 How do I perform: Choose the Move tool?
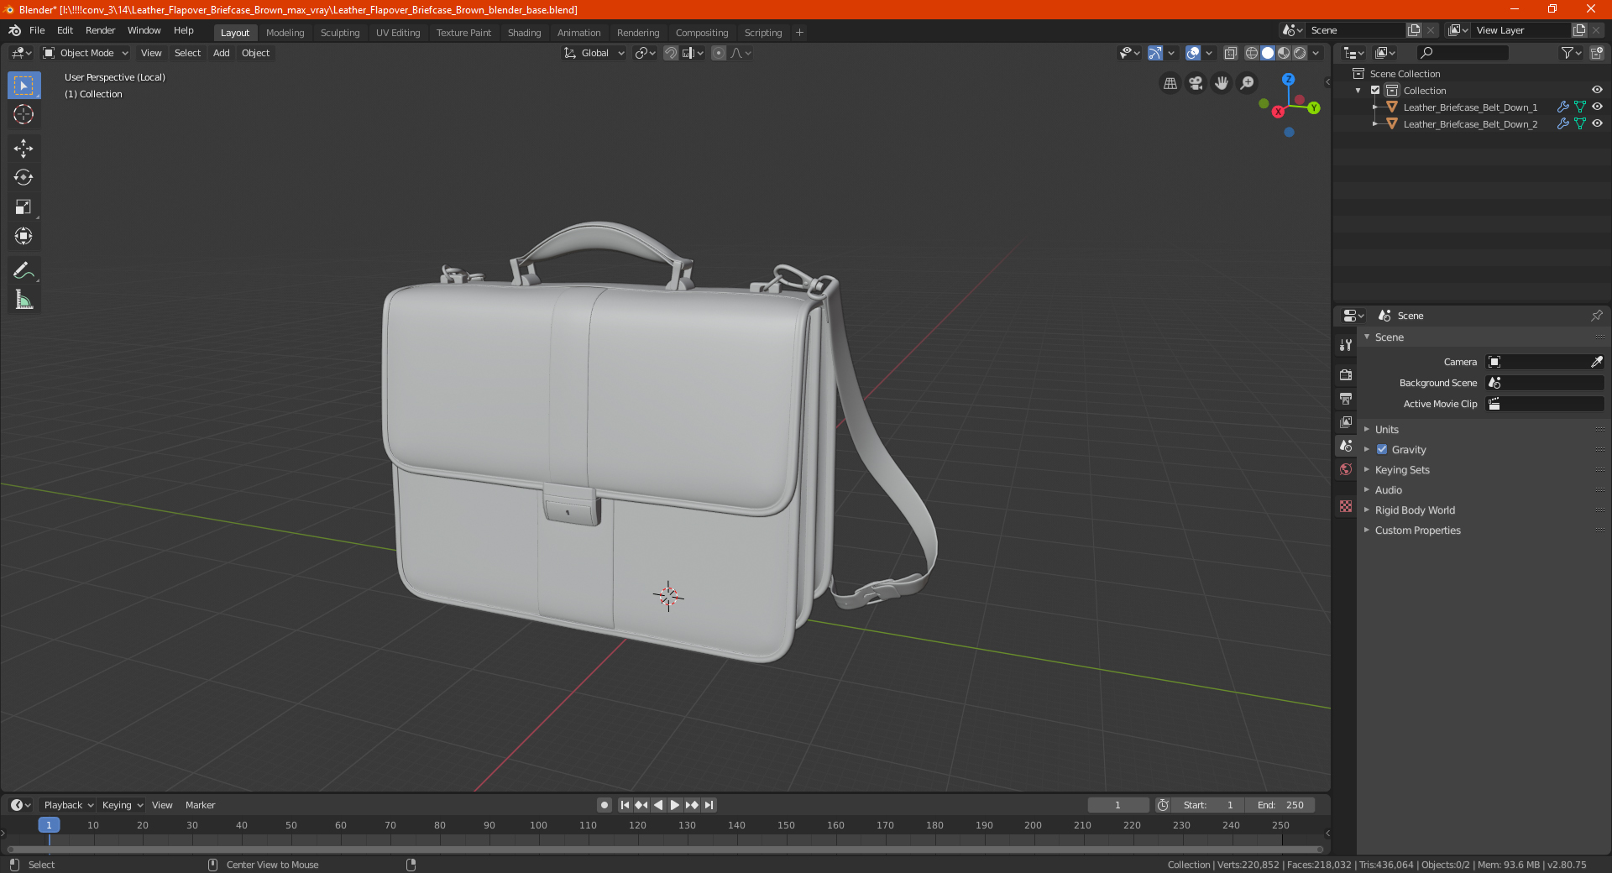coord(24,149)
